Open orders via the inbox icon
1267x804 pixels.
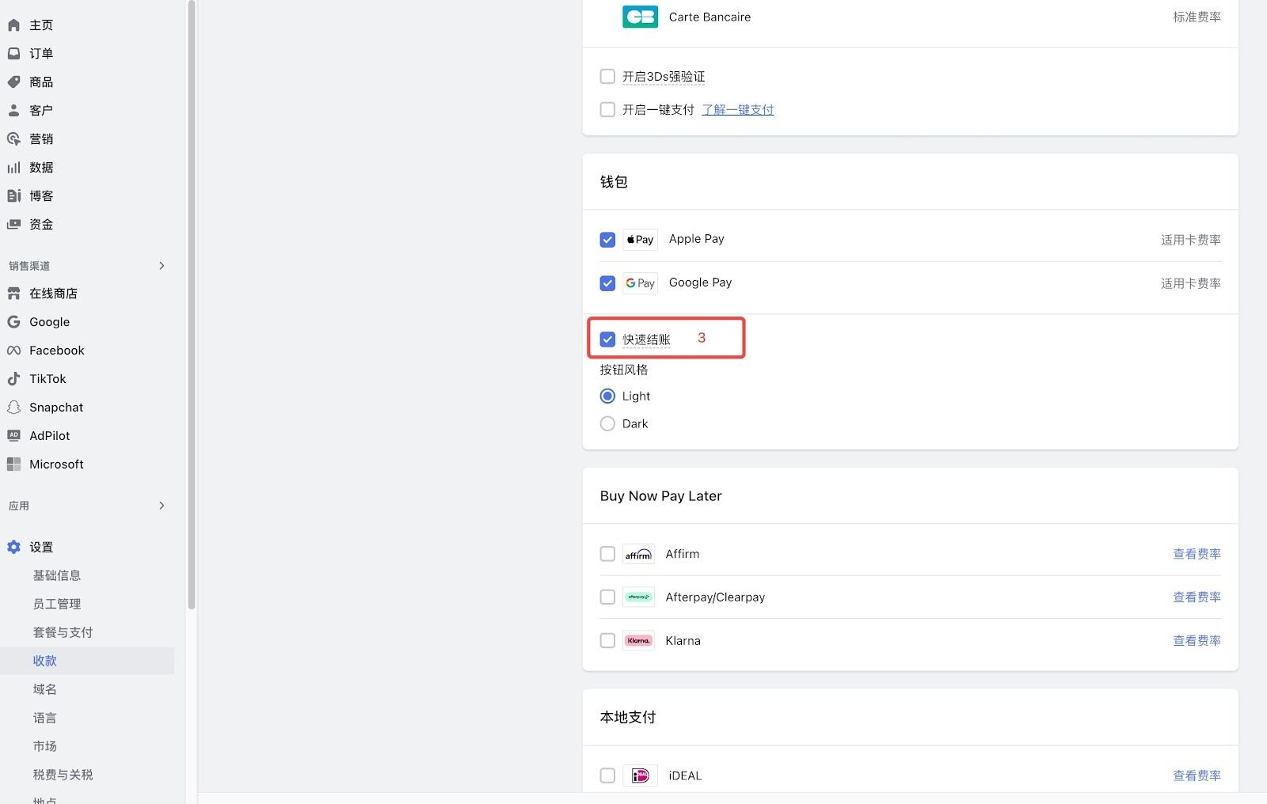(13, 54)
